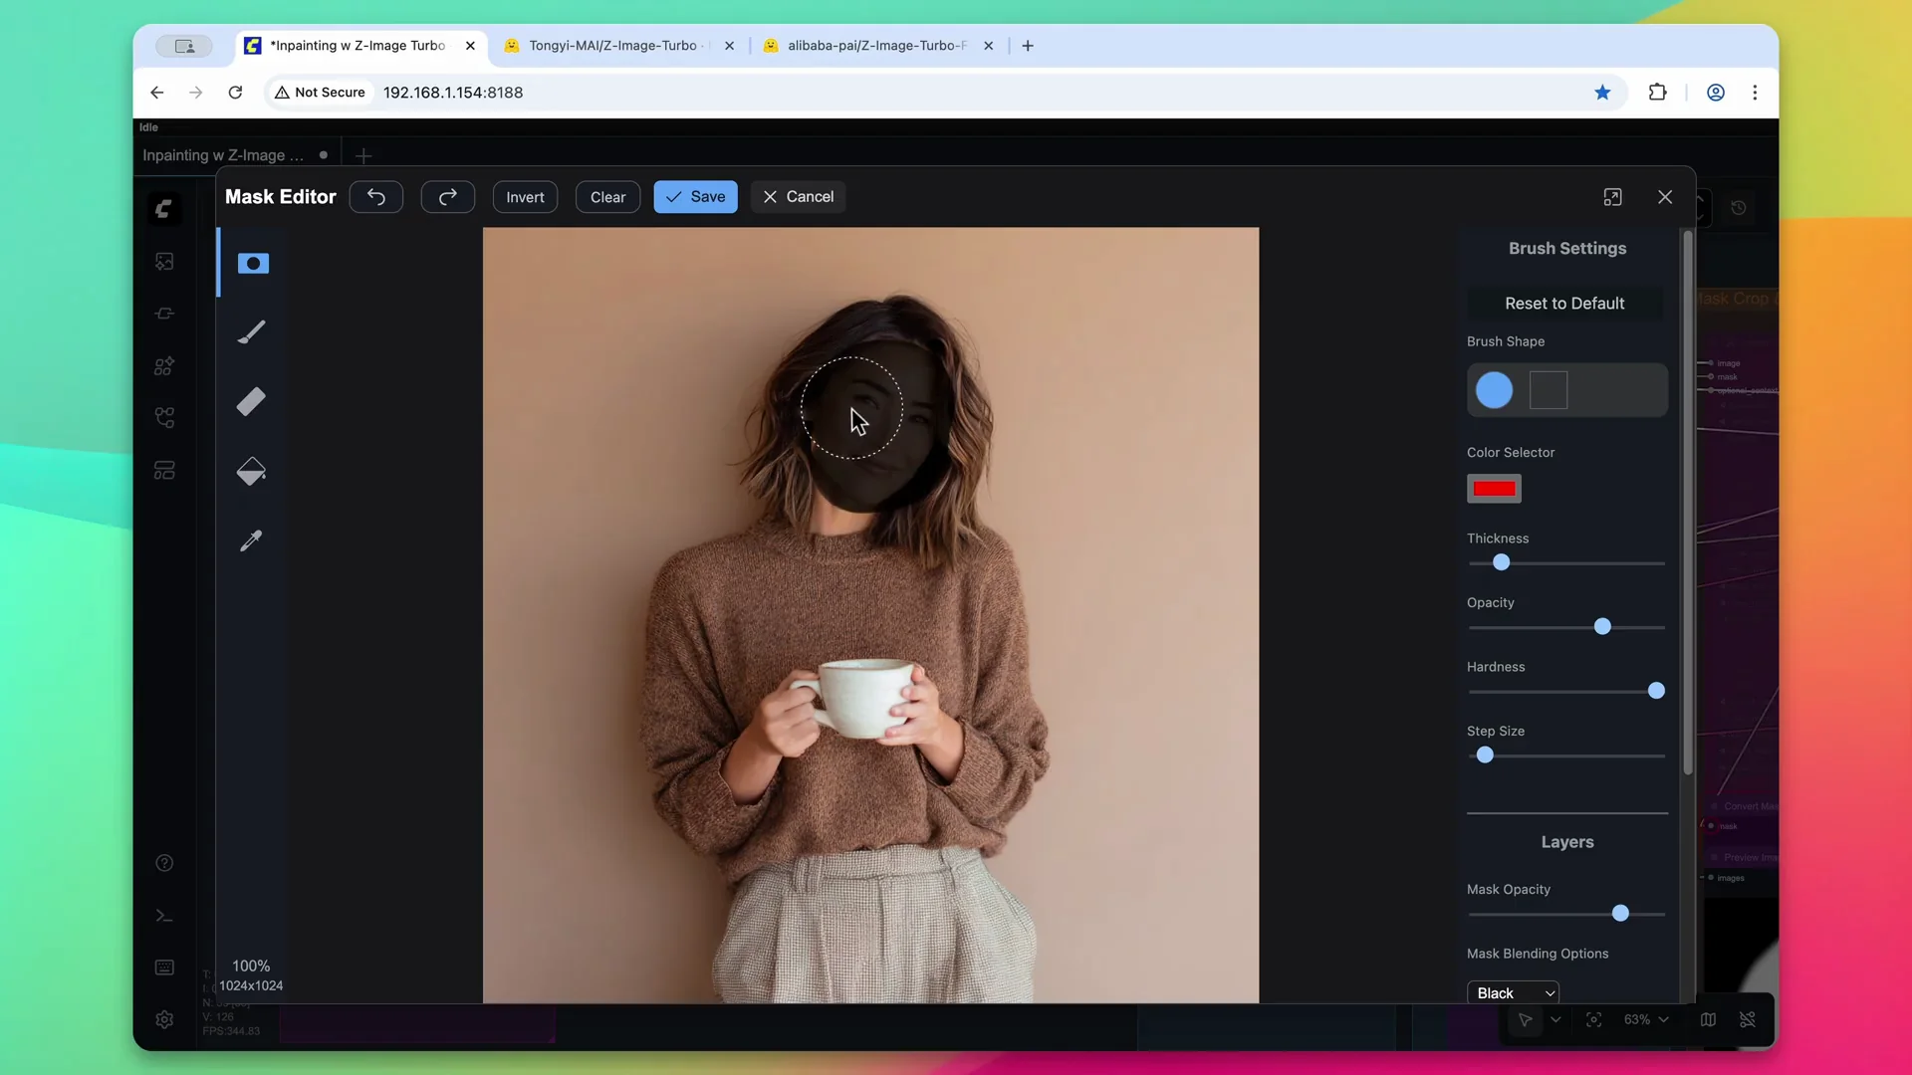Select the circle brush shape
1912x1075 pixels.
pyautogui.click(x=1493, y=390)
